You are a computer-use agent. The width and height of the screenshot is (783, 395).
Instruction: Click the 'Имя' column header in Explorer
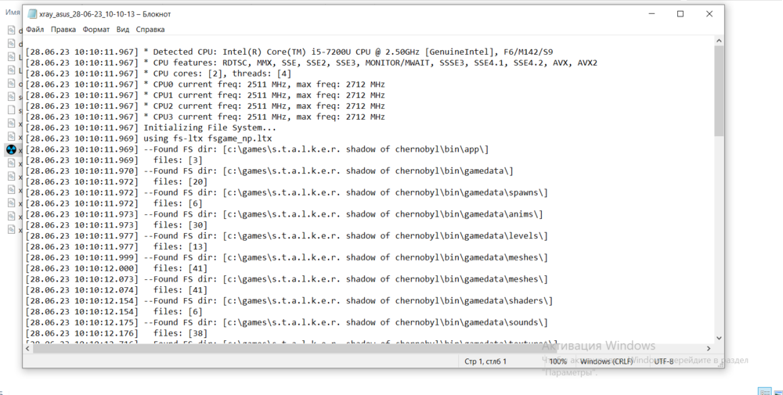13,12
